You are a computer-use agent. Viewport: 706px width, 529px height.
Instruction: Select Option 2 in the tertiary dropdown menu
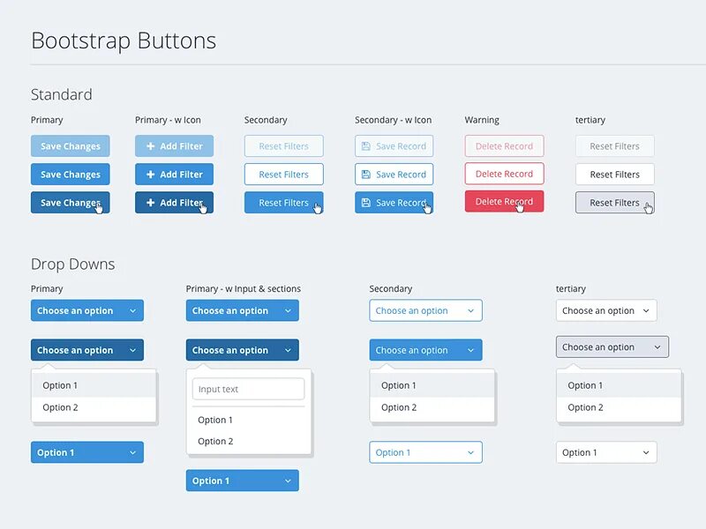pyautogui.click(x=619, y=407)
